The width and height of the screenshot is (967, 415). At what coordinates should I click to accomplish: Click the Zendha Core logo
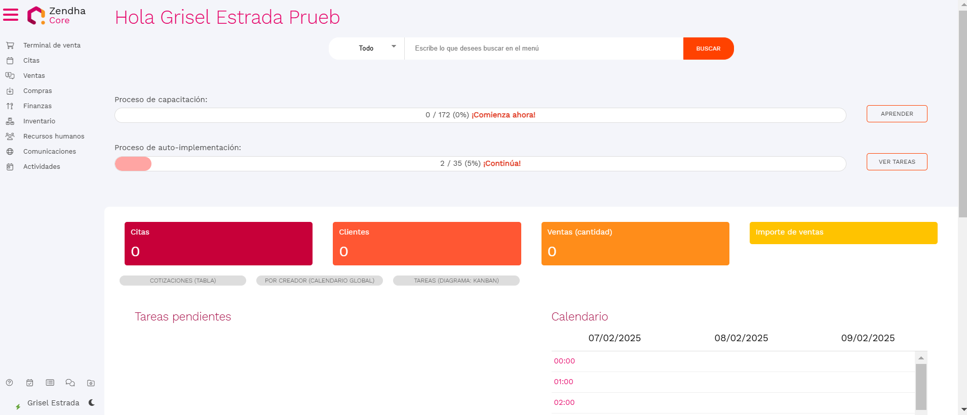(56, 15)
